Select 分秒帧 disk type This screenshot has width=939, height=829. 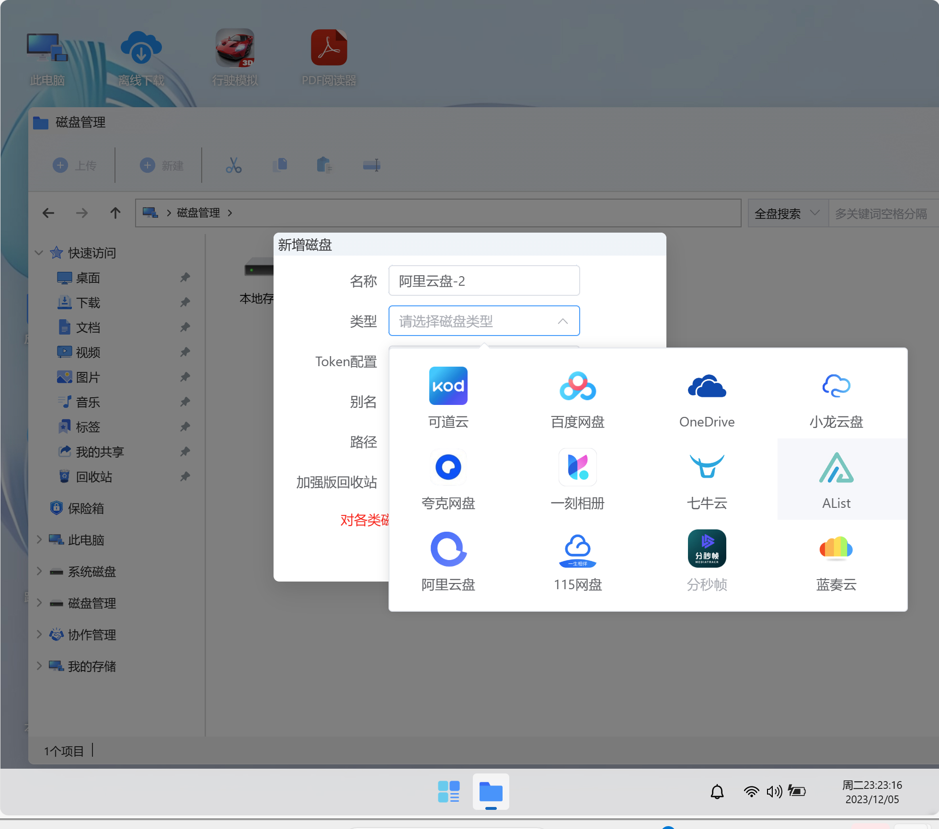[707, 560]
